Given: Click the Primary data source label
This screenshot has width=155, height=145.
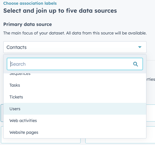Looking at the screenshot, I should 28,24.
